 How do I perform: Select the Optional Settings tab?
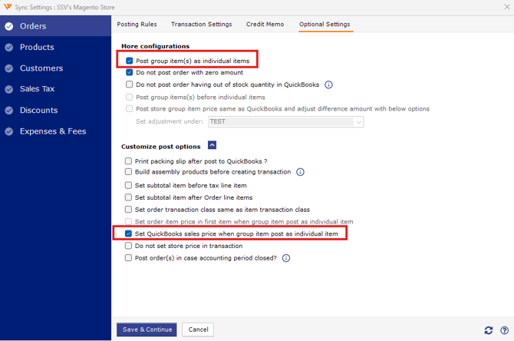325,25
